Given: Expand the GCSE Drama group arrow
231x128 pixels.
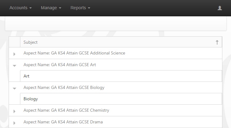Looking at the screenshot, I should [x=14, y=123].
